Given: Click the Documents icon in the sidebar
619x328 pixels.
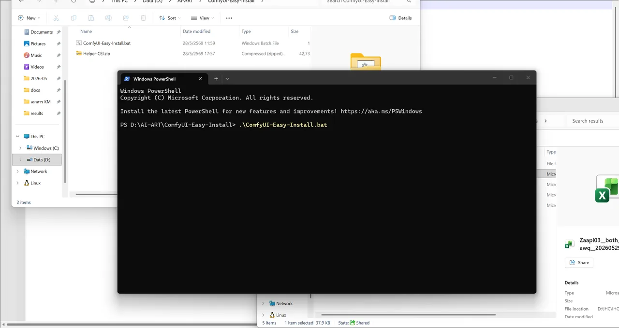Looking at the screenshot, I should click(27, 32).
